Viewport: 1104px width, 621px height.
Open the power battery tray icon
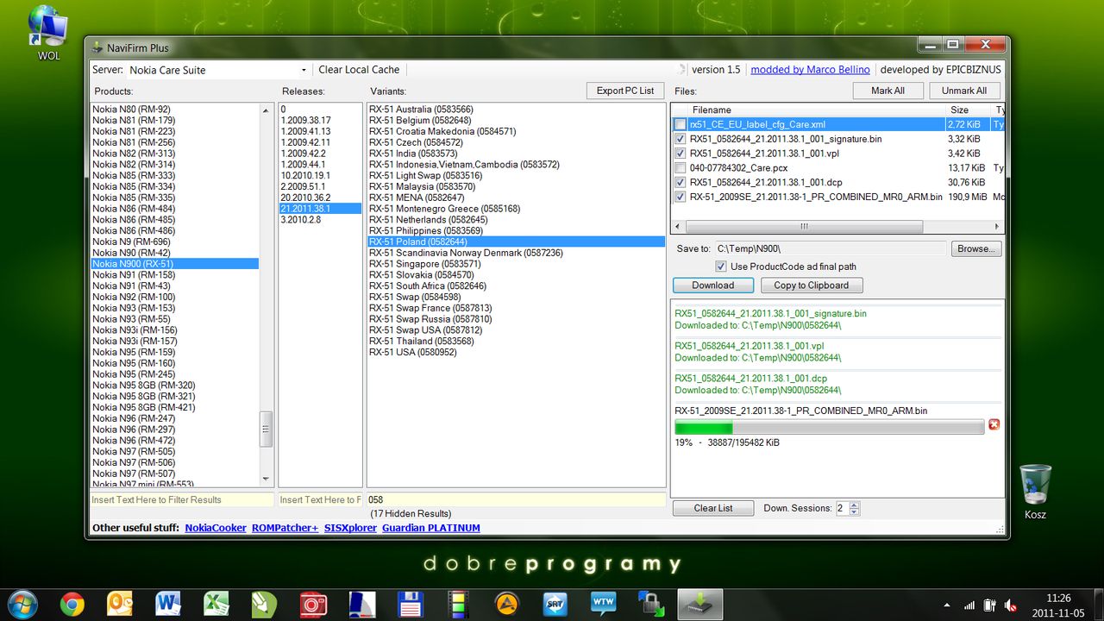pos(990,605)
